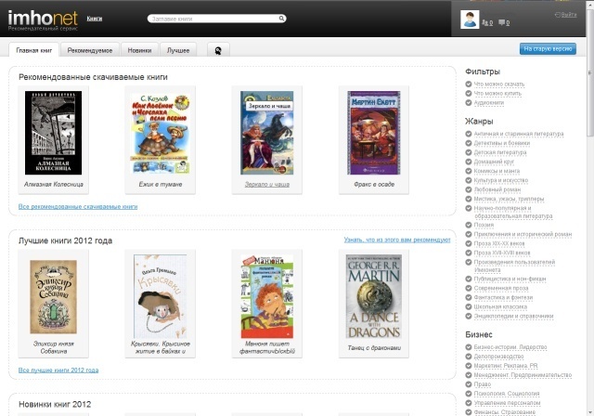Toggle the Аудиокниги filter

pyautogui.click(x=489, y=102)
